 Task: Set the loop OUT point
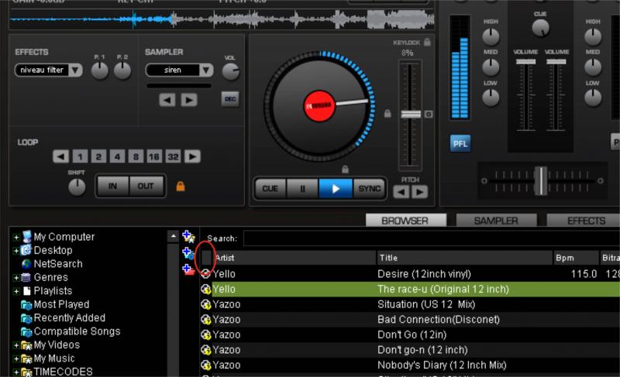click(146, 186)
